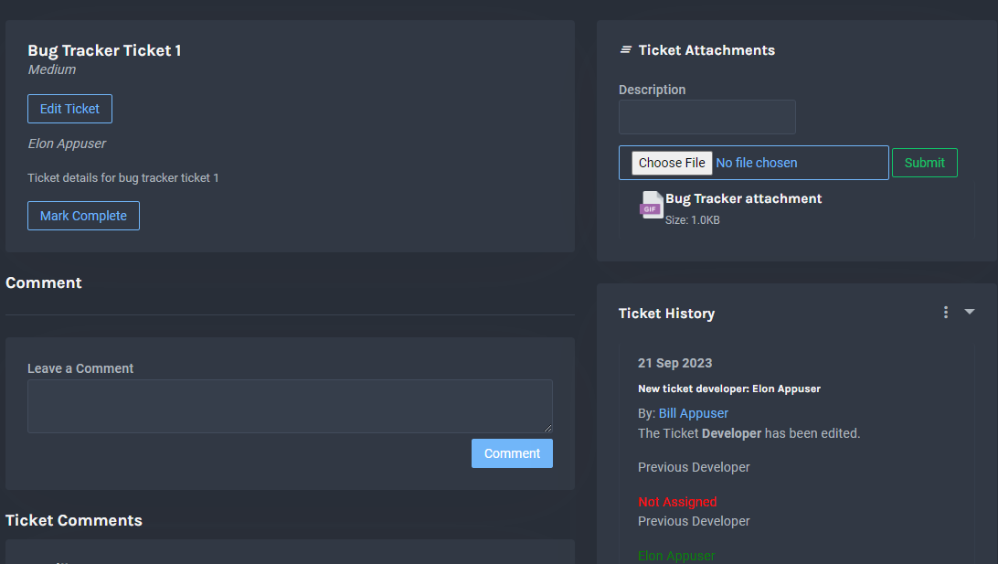Focus the attachment Description input field

pos(706,117)
